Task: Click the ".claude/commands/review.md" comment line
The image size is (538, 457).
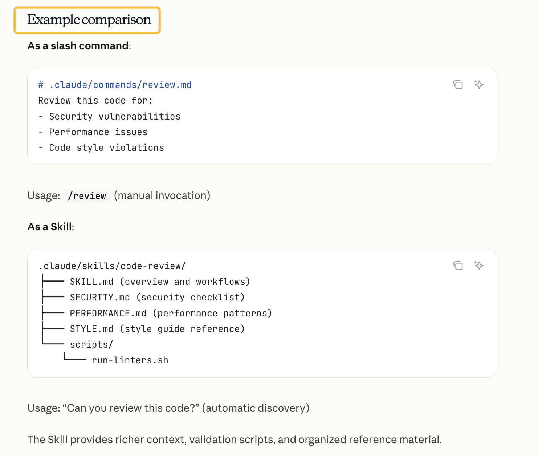Action: [115, 85]
